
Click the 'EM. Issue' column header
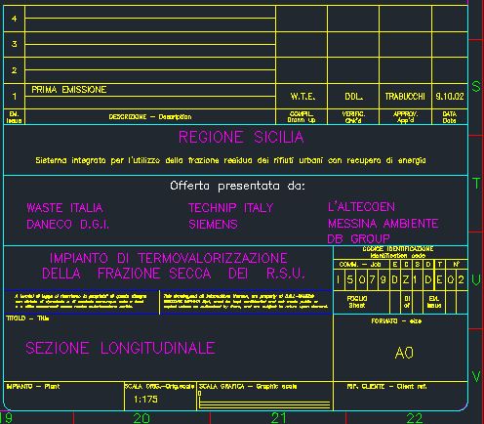pos(14,117)
